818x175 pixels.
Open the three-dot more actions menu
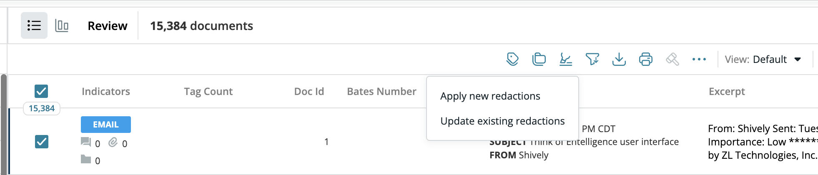click(x=699, y=59)
